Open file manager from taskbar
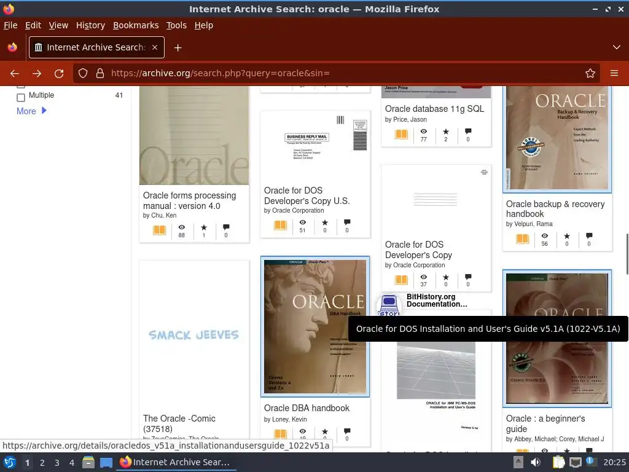 tap(88, 462)
